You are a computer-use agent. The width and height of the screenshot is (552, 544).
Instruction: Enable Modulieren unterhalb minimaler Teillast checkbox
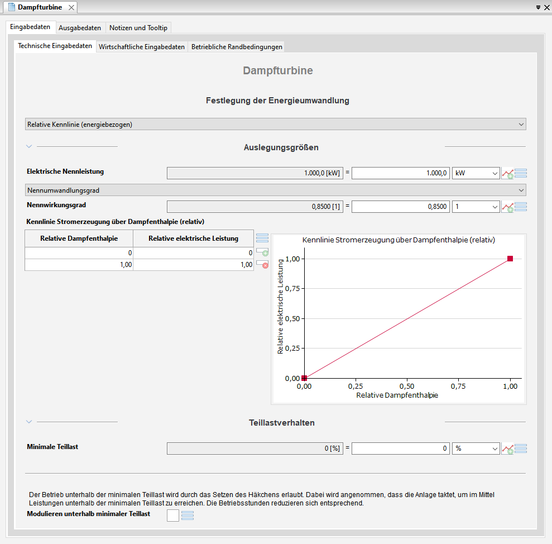173,516
